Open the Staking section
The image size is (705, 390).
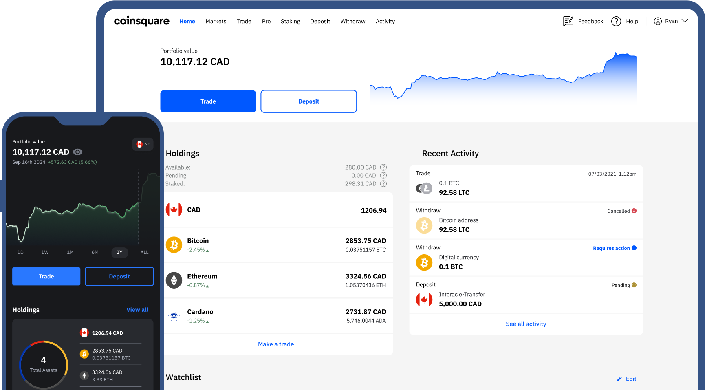[x=290, y=21]
